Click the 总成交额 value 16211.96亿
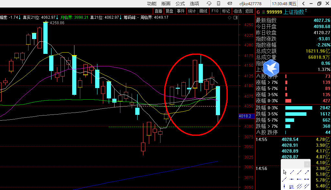 pos(318,51)
